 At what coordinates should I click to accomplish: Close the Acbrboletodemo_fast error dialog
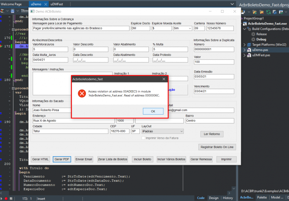pyautogui.click(x=164, y=79)
